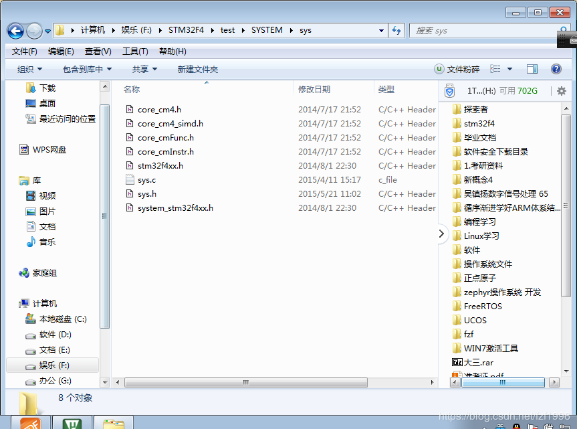Expand the 共享 dropdown

[144, 69]
